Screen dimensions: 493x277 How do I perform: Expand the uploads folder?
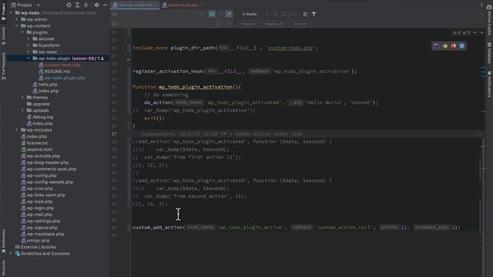(x=22, y=111)
